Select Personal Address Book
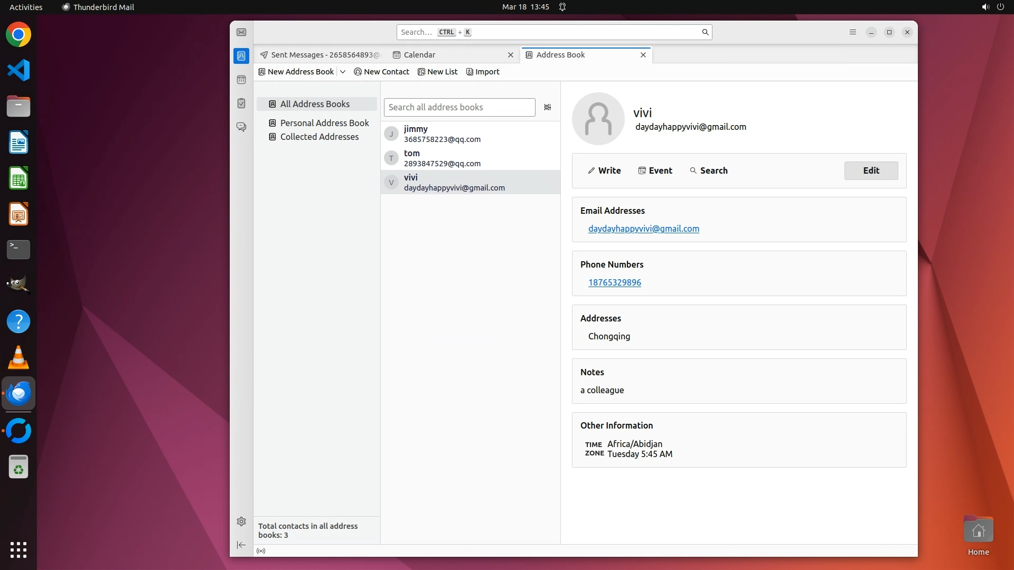 324,123
